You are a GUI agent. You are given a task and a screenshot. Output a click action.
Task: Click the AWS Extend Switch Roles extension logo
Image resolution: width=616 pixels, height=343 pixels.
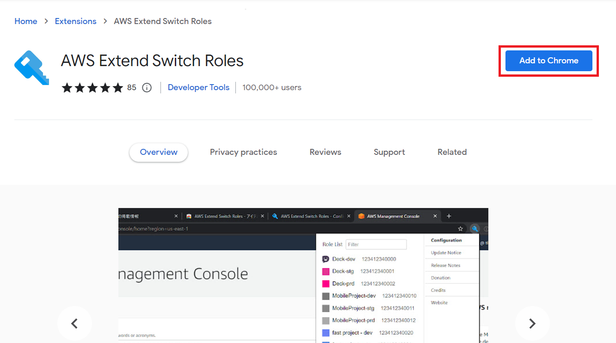pos(31,67)
